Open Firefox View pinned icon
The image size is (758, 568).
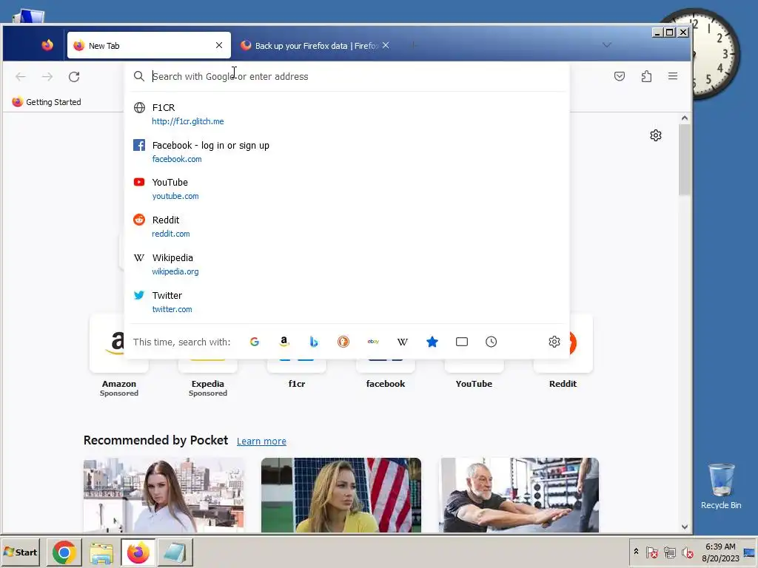pos(47,45)
